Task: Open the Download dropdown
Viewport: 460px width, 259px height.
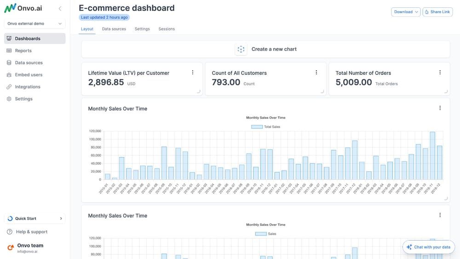Action: point(406,12)
